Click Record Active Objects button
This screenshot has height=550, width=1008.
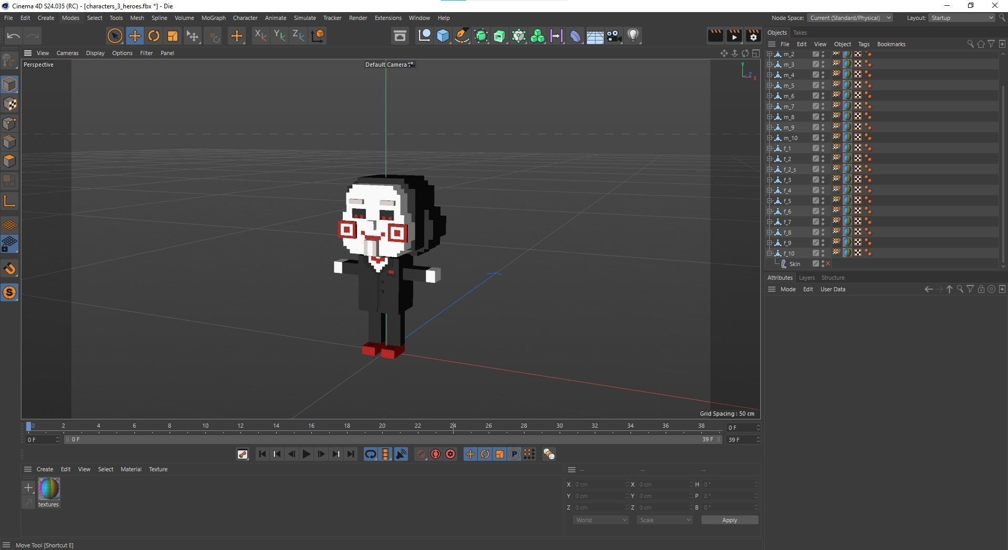[421, 454]
